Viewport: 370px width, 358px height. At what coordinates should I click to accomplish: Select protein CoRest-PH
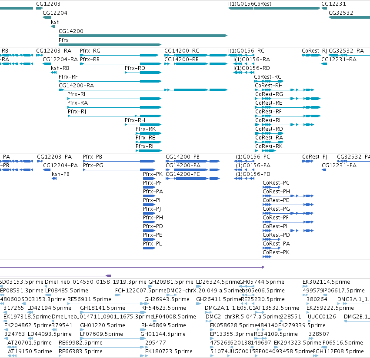pyautogui.click(x=288, y=196)
